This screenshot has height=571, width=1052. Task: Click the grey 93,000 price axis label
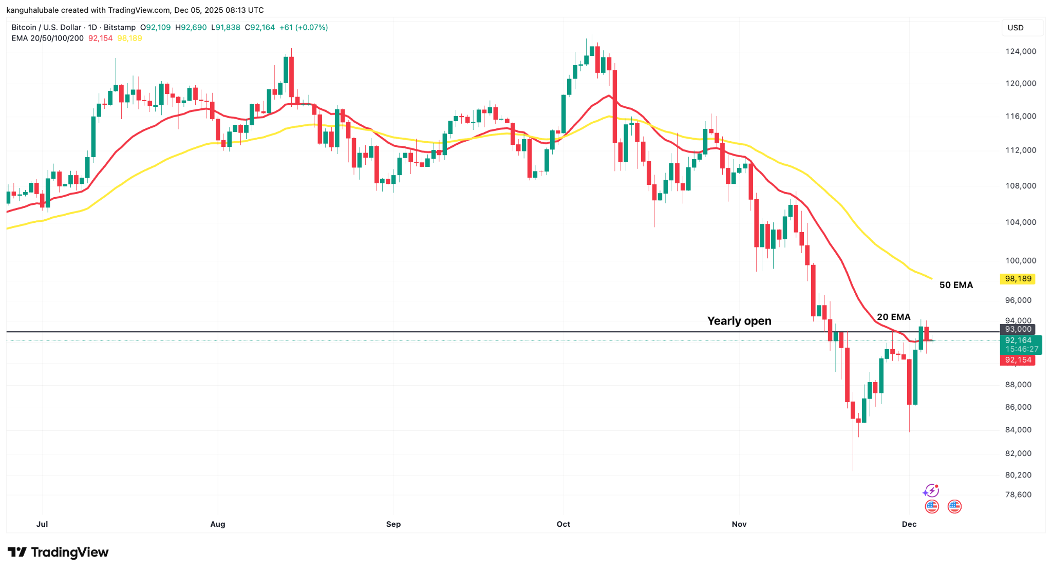(1018, 329)
